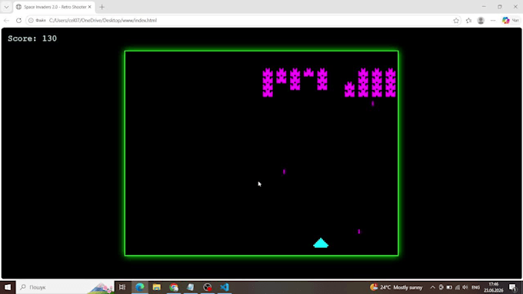Show hidden system tray icons
Screen dimensions: 523x294
point(432,287)
